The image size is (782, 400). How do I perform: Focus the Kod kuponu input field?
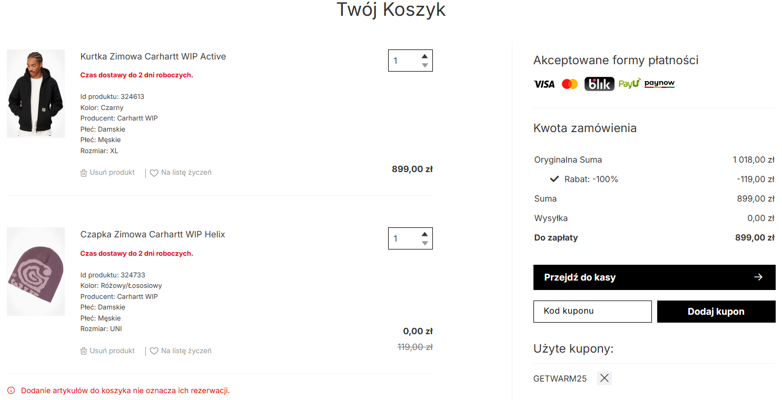[x=592, y=312]
